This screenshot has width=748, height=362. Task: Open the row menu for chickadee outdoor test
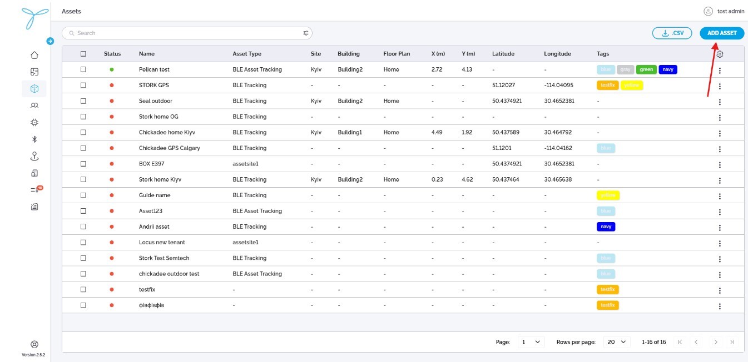point(720,275)
